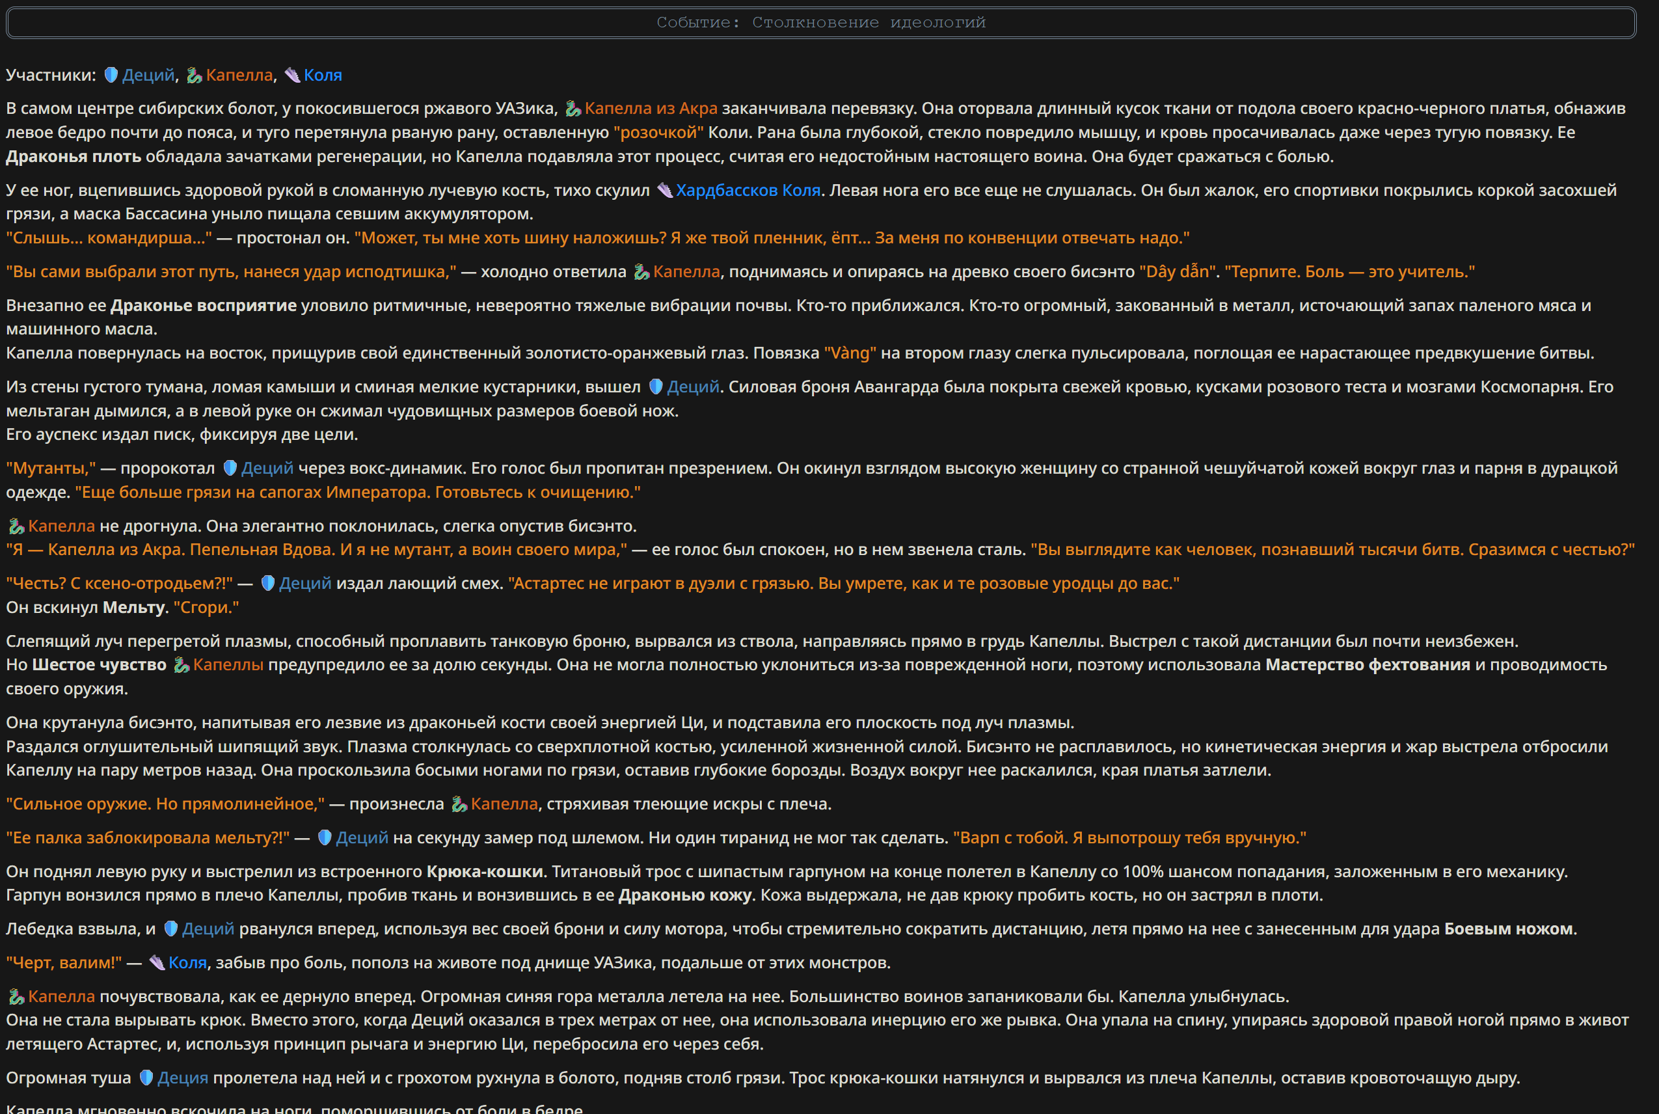1659x1114 pixels.
Task: Click the "Событие: Столкновение идеологий" header bar
Action: [x=821, y=23]
